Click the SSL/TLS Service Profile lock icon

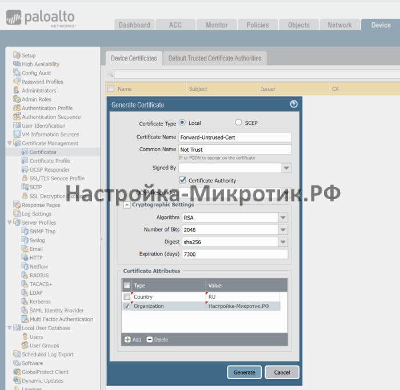25,178
